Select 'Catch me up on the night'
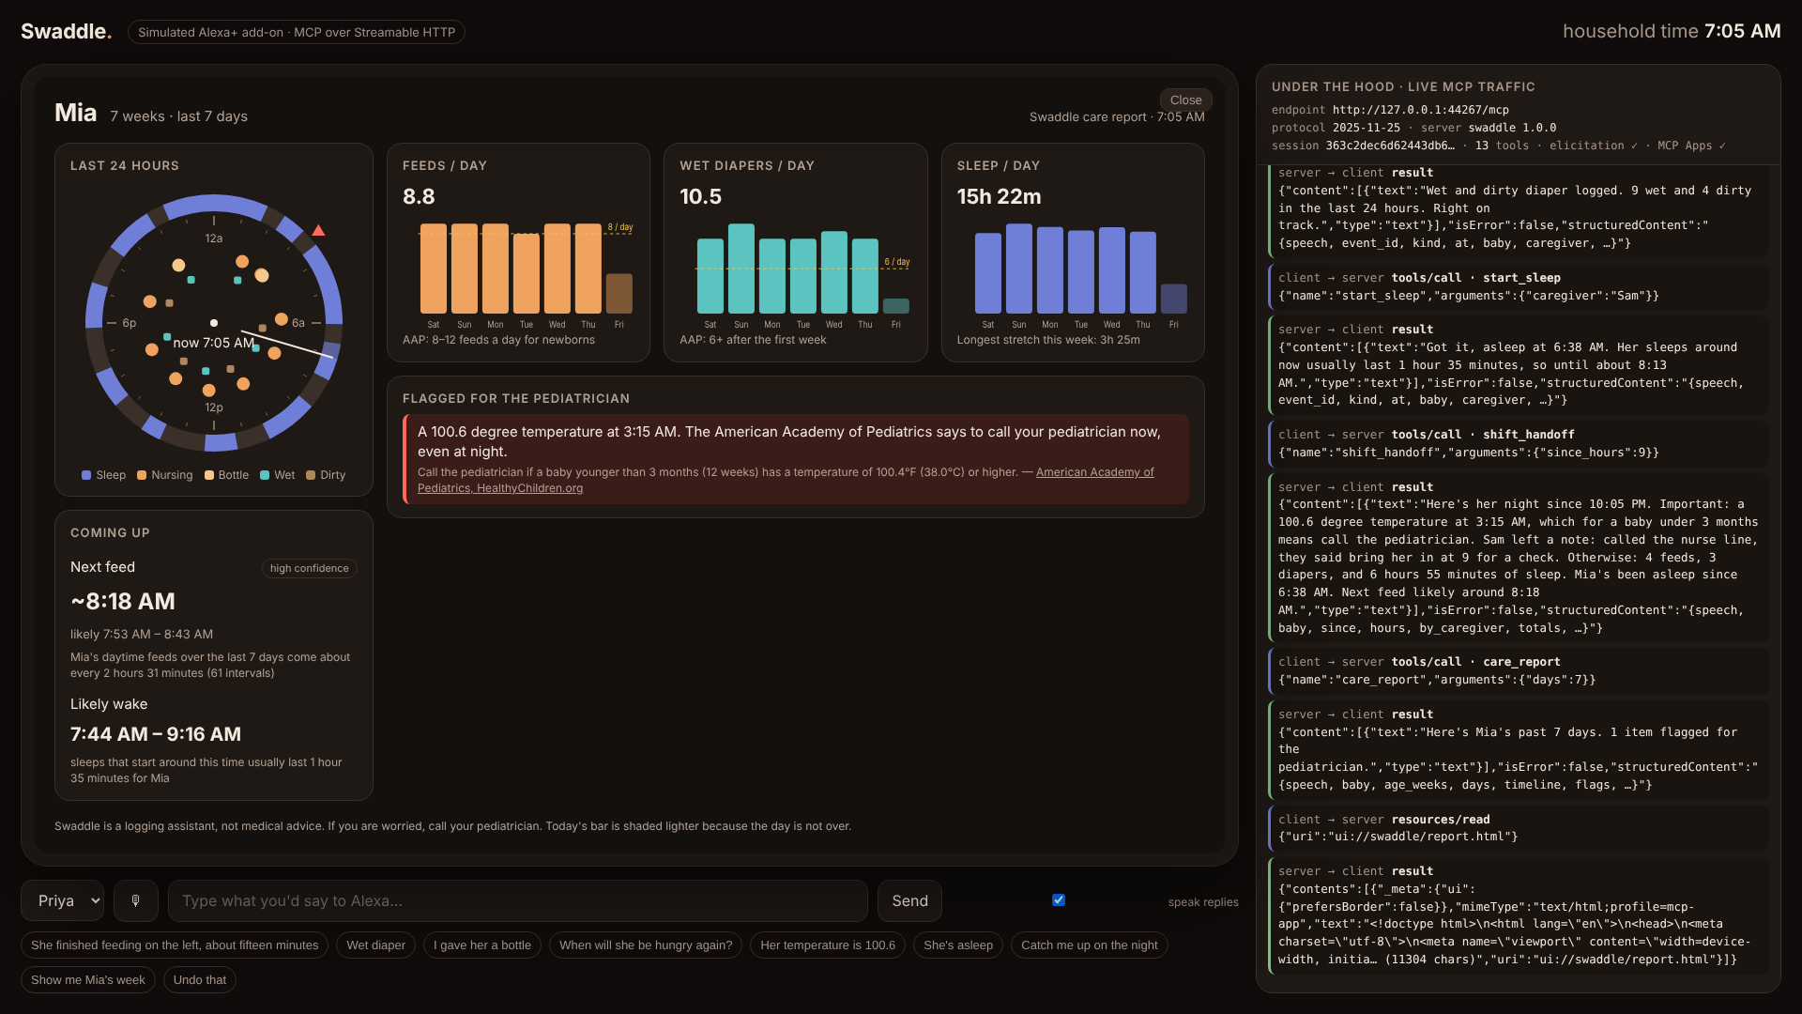Viewport: 1802px width, 1014px height. pyautogui.click(x=1090, y=945)
